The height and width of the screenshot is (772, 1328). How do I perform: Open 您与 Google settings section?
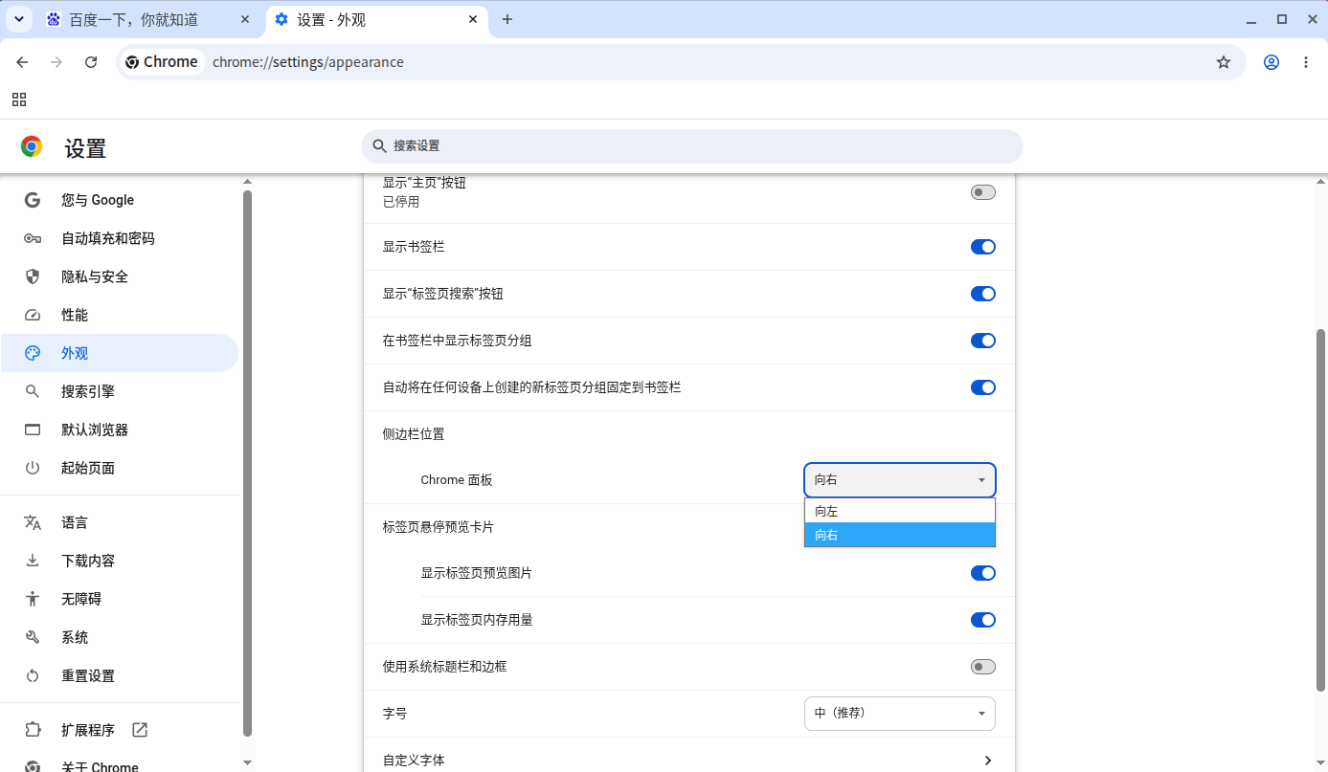119,200
